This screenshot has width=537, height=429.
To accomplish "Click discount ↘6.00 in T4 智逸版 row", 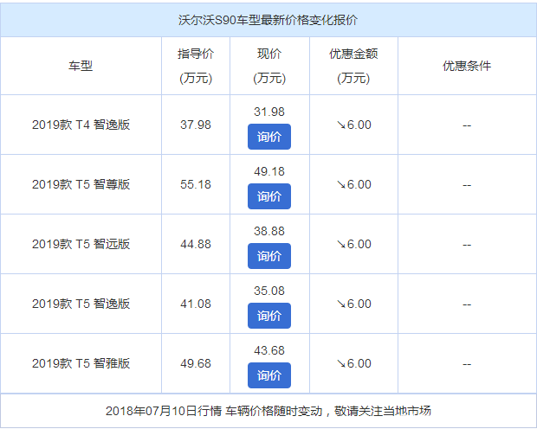I will pos(353,125).
